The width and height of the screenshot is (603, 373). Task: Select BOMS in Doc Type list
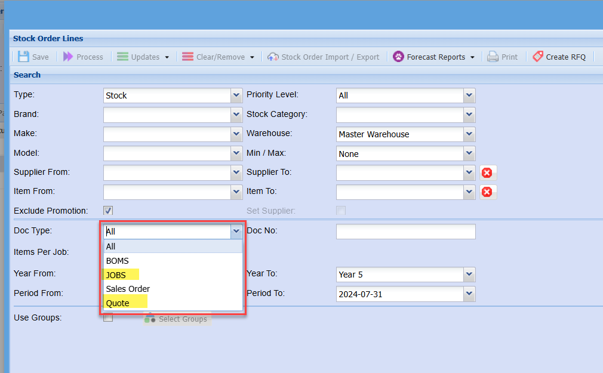pyautogui.click(x=173, y=261)
